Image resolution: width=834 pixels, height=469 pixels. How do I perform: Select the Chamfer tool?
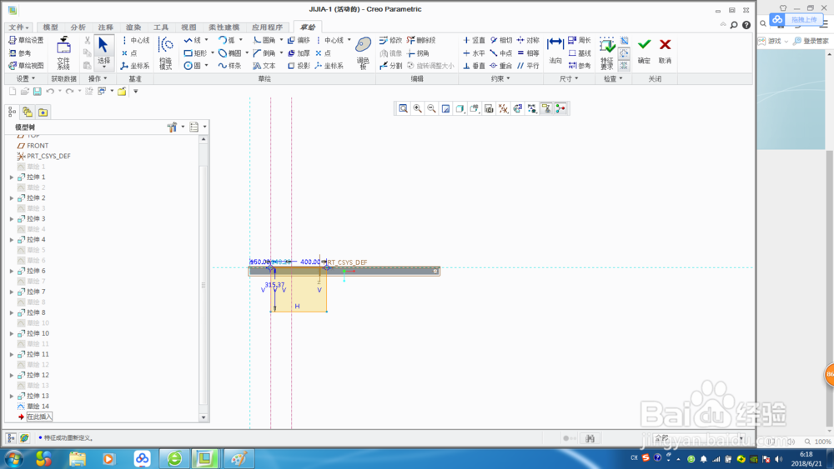[264, 53]
